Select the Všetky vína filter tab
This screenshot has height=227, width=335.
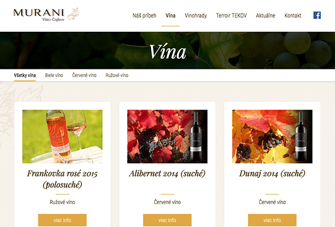click(25, 75)
